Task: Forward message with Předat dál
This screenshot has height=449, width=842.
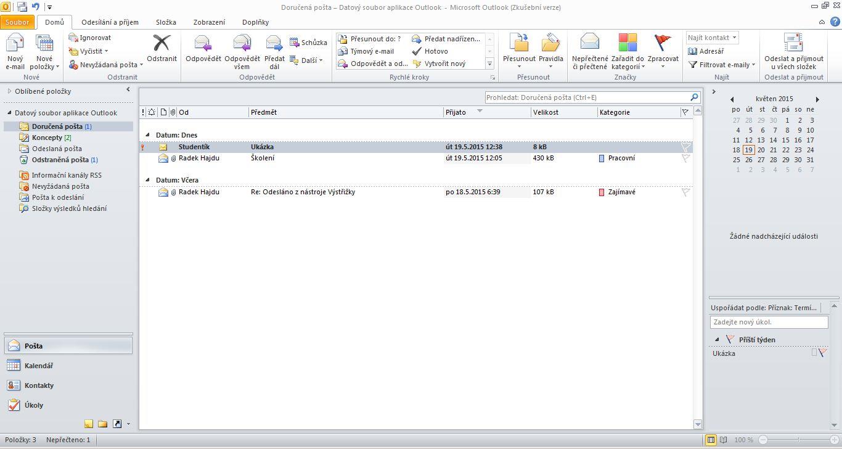Action: [274, 52]
